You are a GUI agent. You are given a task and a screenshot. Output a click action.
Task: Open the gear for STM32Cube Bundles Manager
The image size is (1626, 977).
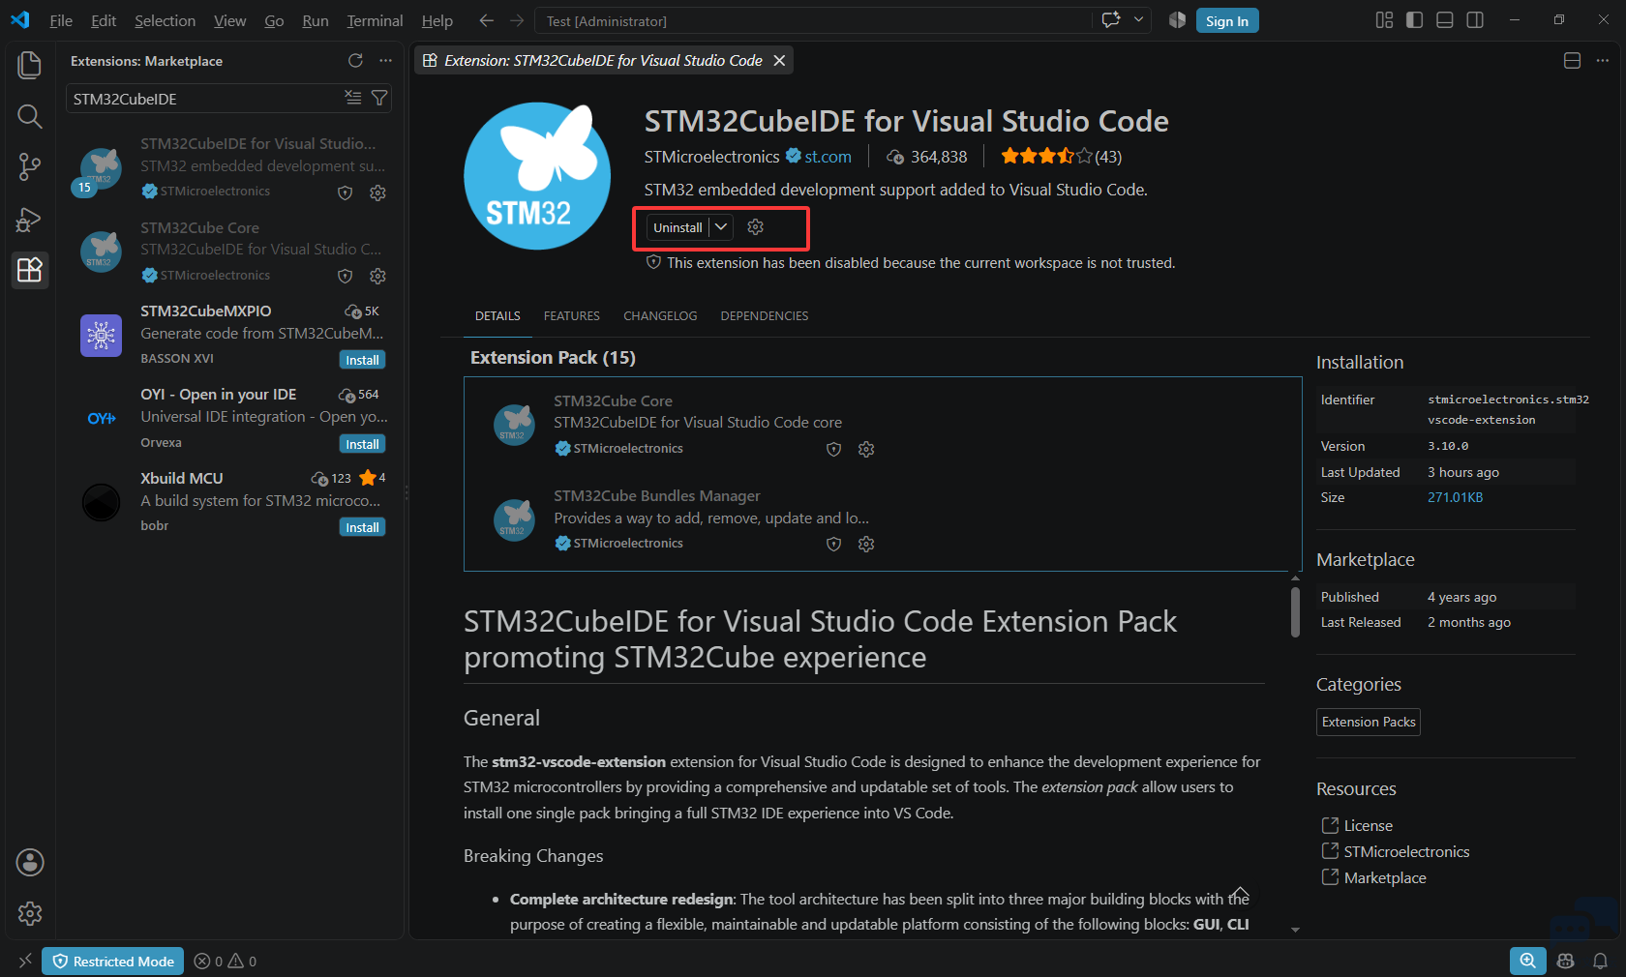click(x=866, y=544)
